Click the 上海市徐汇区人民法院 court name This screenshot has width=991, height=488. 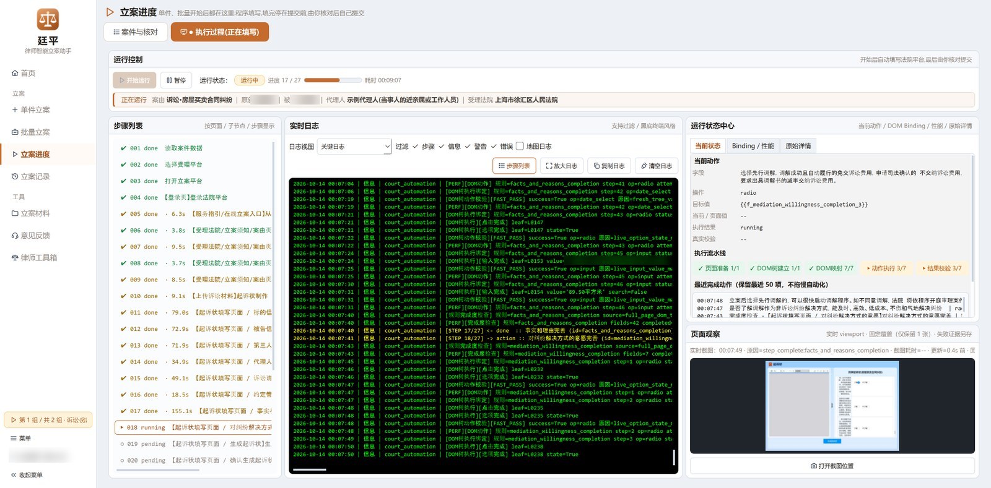[x=526, y=100]
